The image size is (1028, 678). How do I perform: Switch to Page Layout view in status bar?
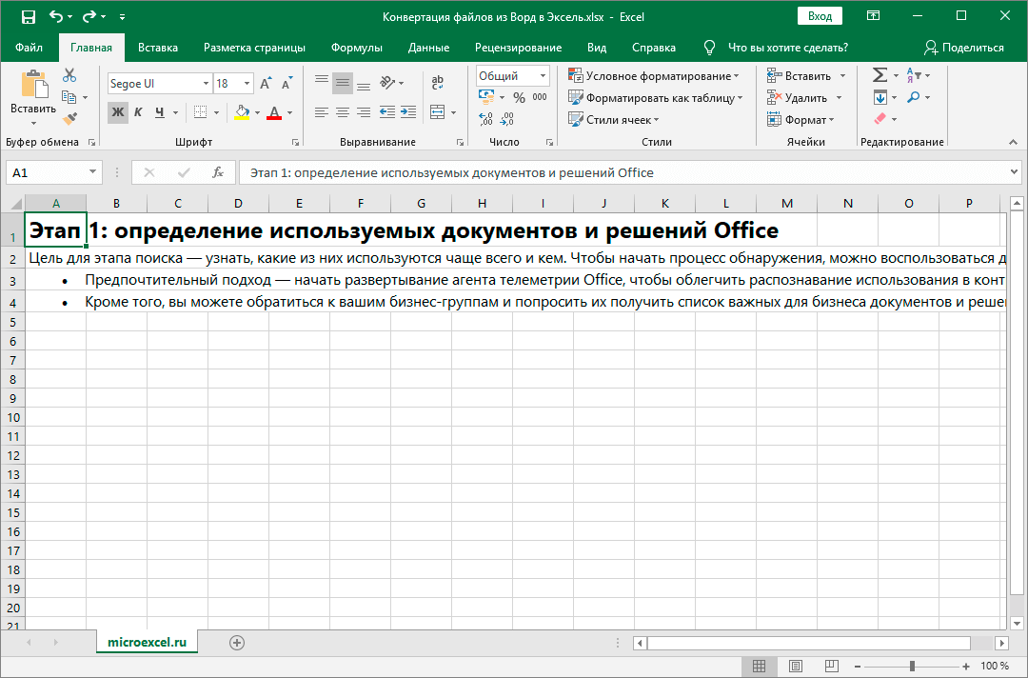795,667
